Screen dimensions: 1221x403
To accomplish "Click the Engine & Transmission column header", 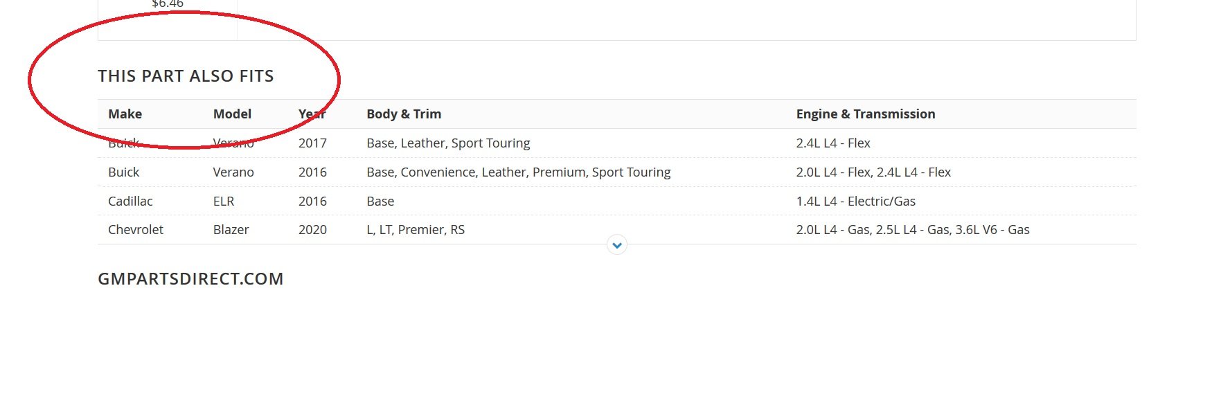I will pos(866,114).
